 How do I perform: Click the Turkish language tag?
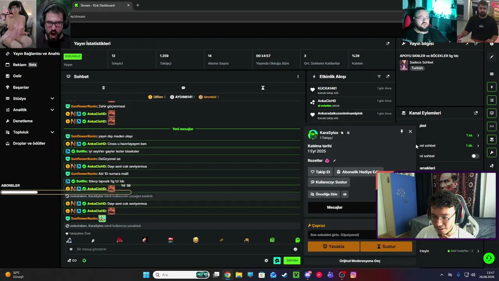(417, 68)
